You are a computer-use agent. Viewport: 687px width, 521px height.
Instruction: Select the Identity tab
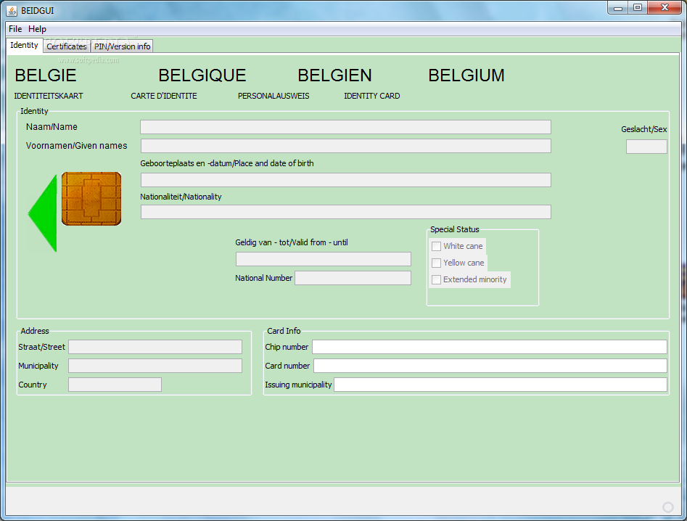[x=24, y=45]
